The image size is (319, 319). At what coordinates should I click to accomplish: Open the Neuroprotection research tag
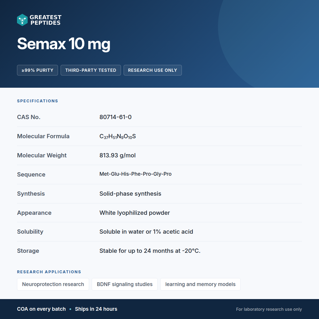53,284
